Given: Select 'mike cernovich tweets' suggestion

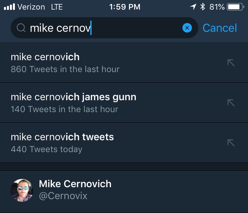Looking at the screenshot, I should [x=124, y=143].
